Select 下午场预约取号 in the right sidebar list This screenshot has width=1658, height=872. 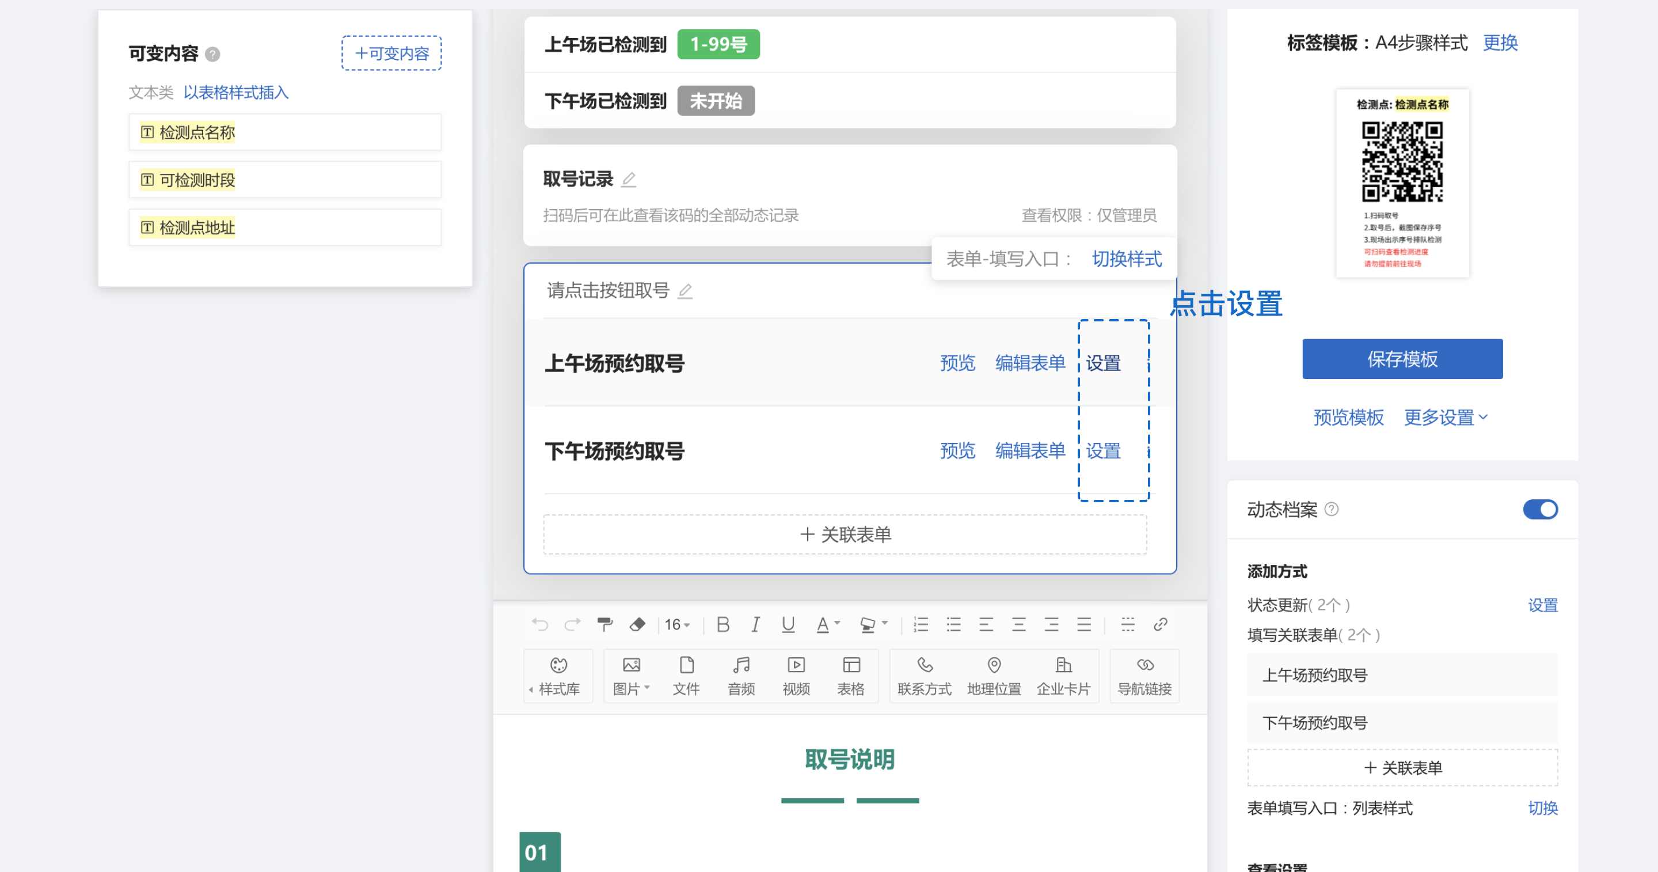1402,723
